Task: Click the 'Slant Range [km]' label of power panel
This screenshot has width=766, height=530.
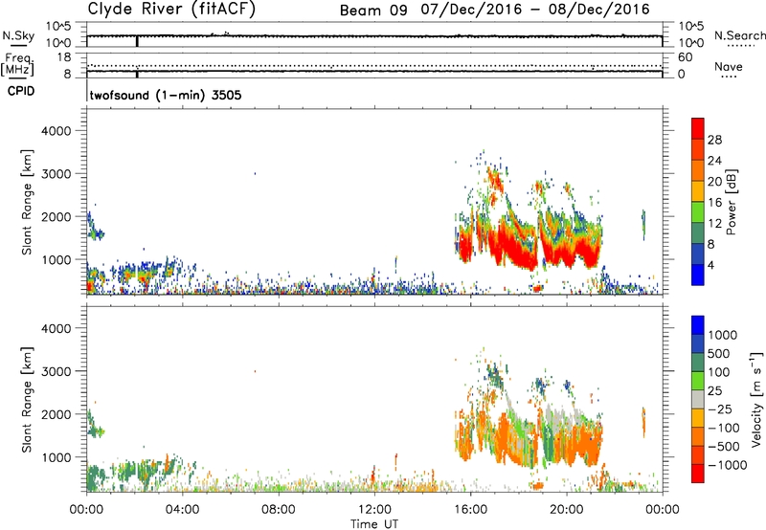Action: 27,202
